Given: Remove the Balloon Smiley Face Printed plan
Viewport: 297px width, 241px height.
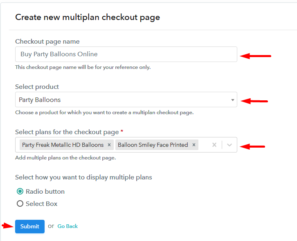Looking at the screenshot, I should click(194, 145).
